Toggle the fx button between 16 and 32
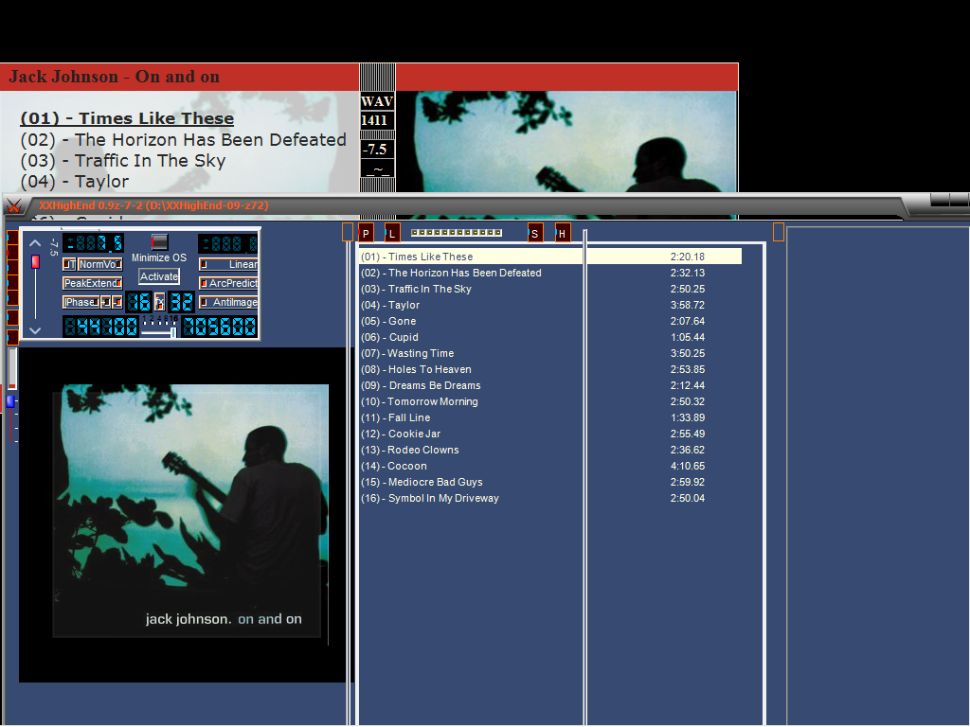970x727 pixels. 159,302
